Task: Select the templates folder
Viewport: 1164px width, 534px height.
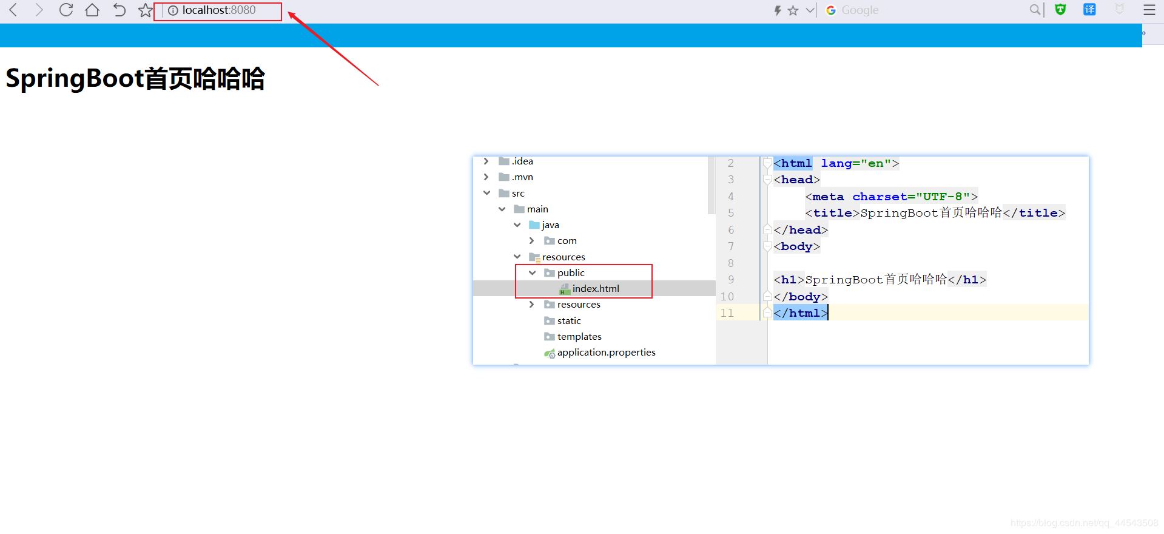Action: pos(579,337)
